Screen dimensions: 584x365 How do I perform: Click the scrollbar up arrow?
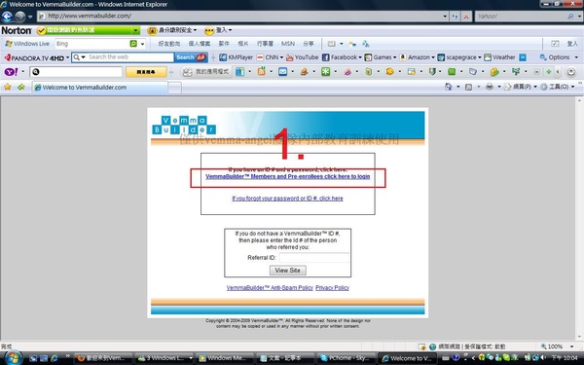click(579, 100)
